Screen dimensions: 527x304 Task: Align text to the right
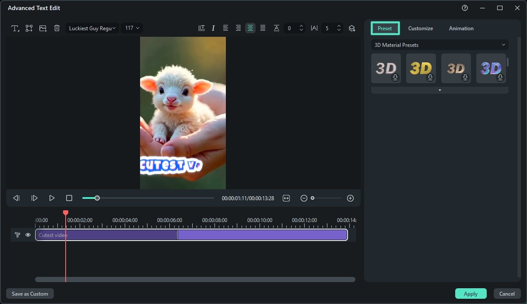click(238, 28)
